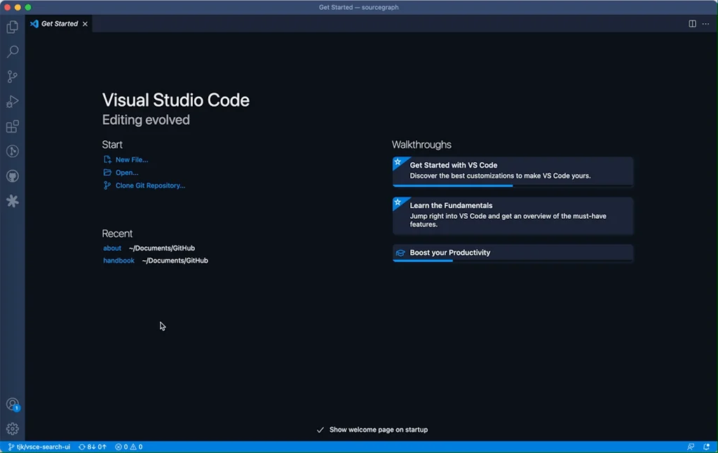Screen dimensions: 718x453
Task: Open the Explorer sidebar icon
Action: pos(12,27)
